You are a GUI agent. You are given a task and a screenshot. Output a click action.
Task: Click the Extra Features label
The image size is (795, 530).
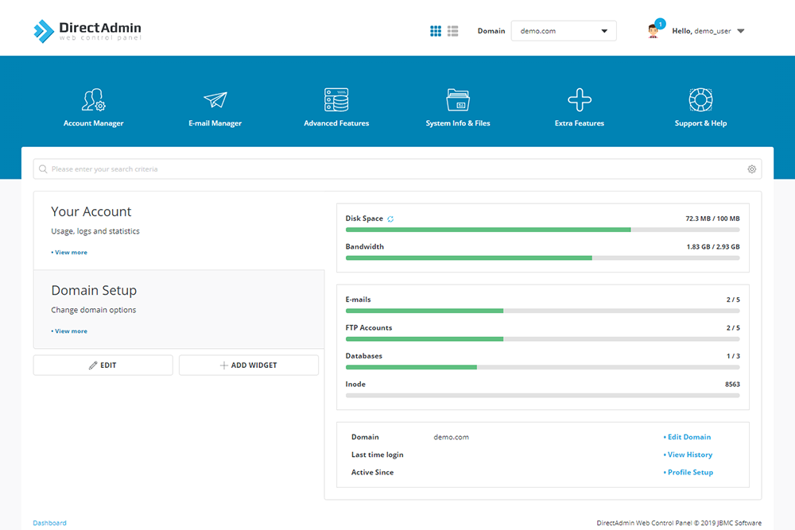580,123
